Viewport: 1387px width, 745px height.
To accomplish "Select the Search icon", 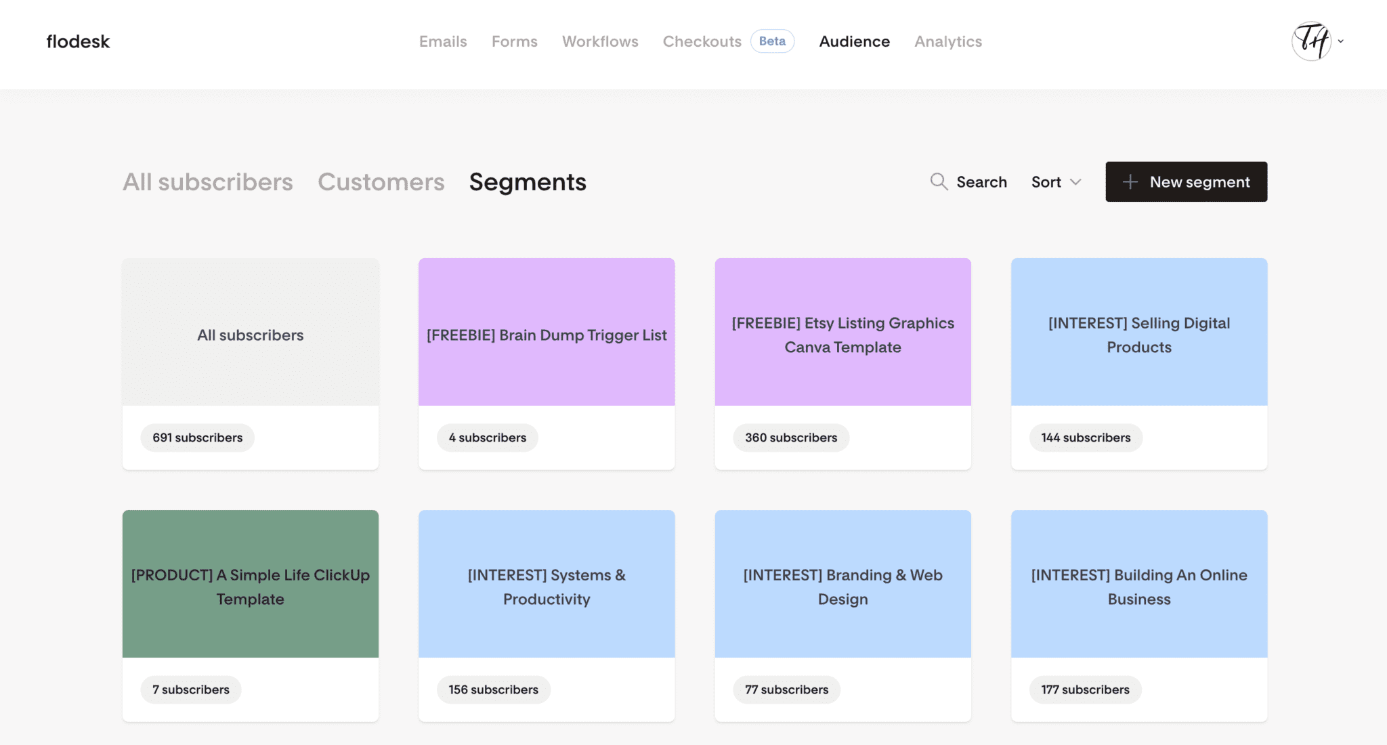I will pyautogui.click(x=939, y=182).
